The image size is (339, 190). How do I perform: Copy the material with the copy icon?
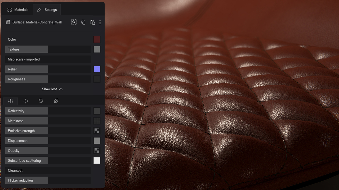click(83, 22)
